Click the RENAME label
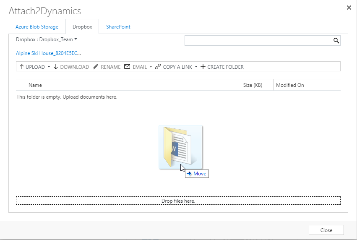The width and height of the screenshot is (357, 240). tap(111, 67)
